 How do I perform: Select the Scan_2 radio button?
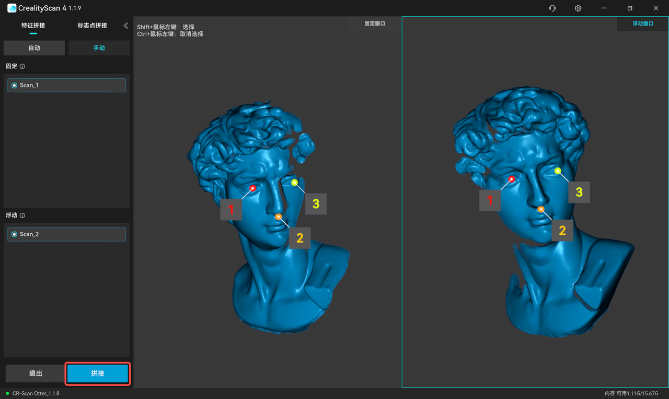point(14,234)
